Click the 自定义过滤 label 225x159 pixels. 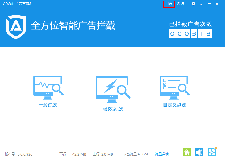(175, 105)
